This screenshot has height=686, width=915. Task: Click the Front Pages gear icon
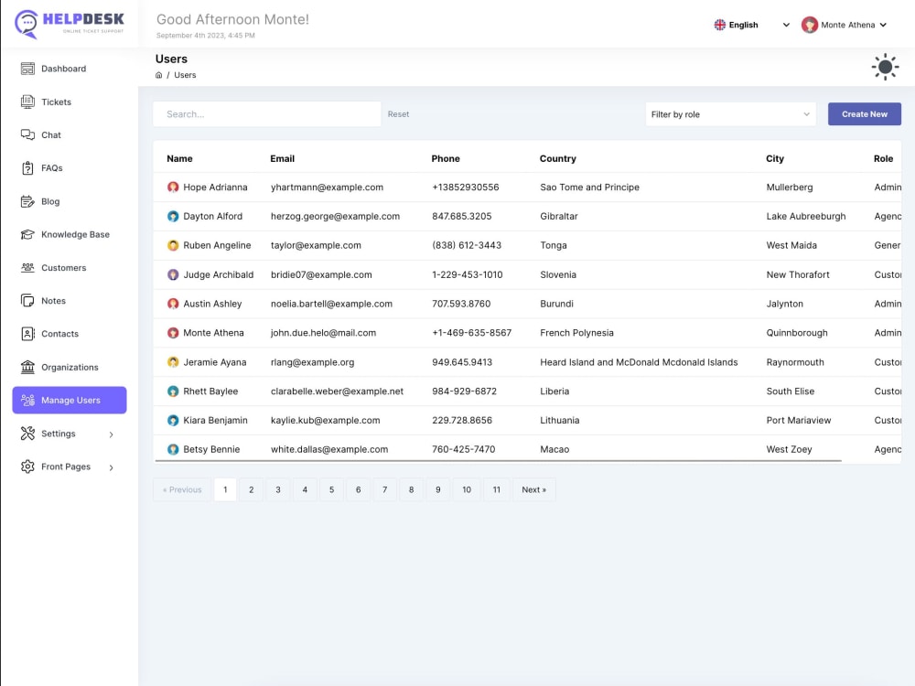click(x=27, y=466)
